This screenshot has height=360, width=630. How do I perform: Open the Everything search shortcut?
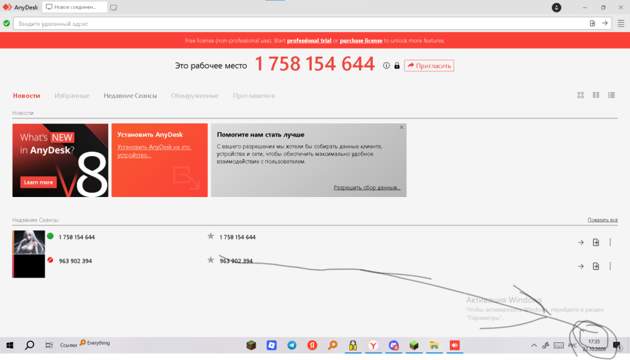point(95,343)
